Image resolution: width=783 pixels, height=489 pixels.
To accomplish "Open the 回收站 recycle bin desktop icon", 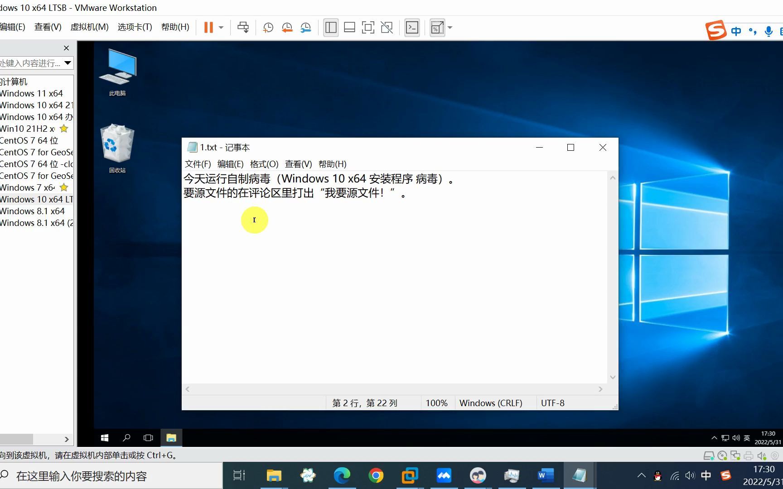I will (x=117, y=149).
